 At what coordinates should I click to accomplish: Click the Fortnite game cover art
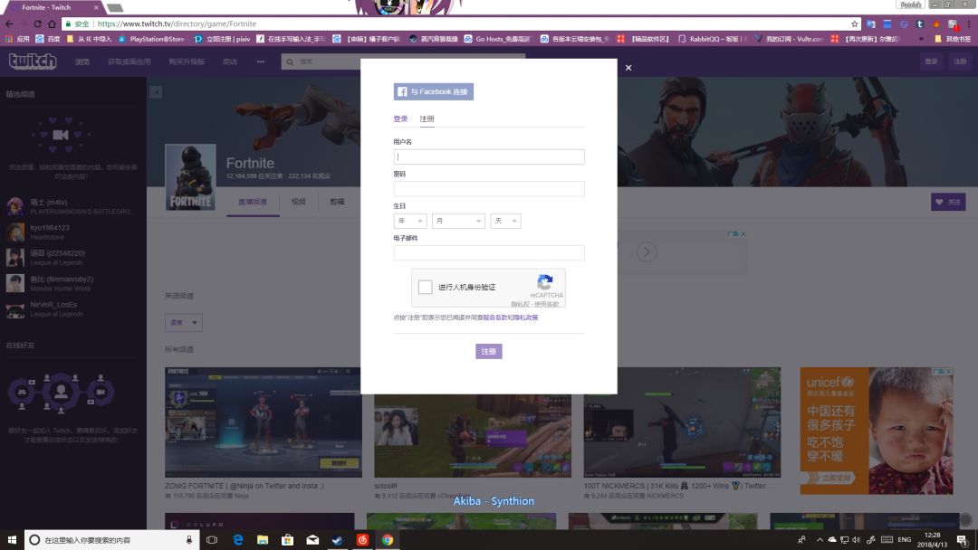[190, 177]
